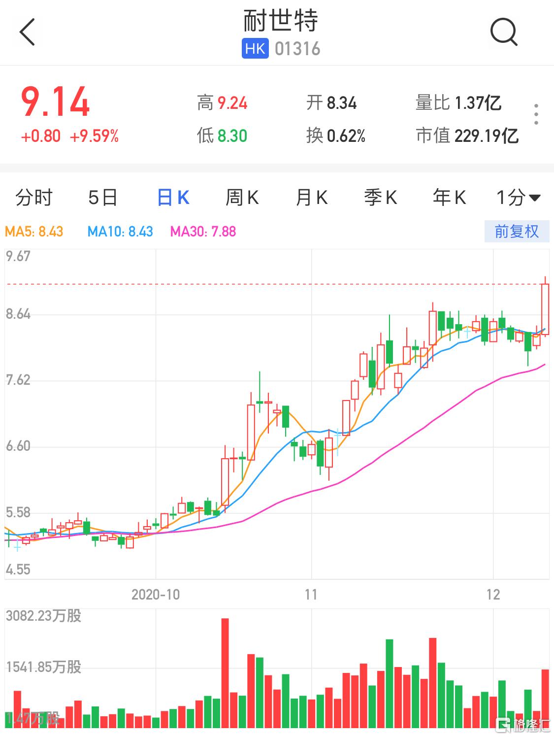Tap the back arrow icon
This screenshot has width=554, height=737.
pyautogui.click(x=27, y=32)
